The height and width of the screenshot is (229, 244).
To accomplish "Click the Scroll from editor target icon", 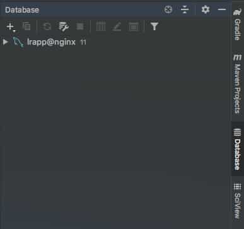I will (x=168, y=9).
